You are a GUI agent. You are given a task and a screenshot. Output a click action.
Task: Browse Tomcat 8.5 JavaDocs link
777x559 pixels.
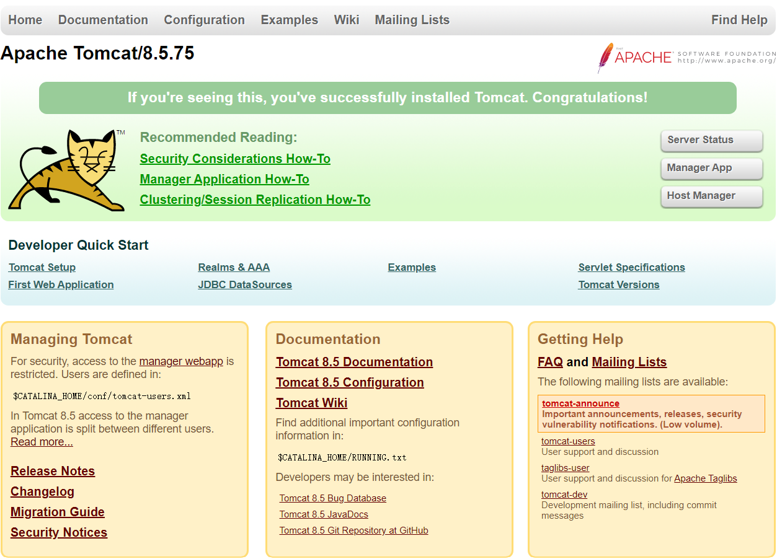click(x=324, y=514)
